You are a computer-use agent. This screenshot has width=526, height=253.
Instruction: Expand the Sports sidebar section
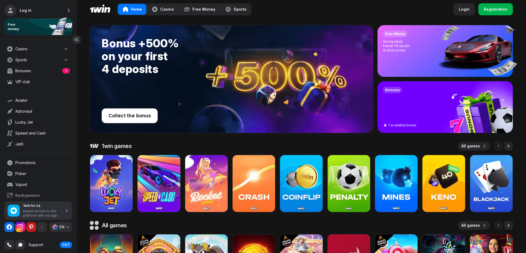(38, 60)
